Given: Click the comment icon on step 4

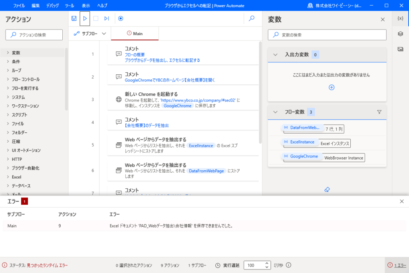Looking at the screenshot, I should [119, 122].
